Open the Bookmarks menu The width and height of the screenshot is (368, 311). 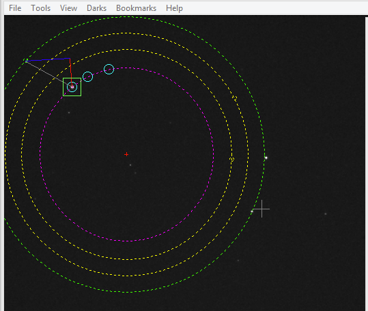(x=136, y=8)
